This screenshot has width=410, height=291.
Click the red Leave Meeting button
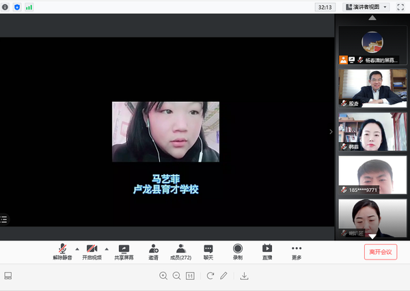coord(380,252)
